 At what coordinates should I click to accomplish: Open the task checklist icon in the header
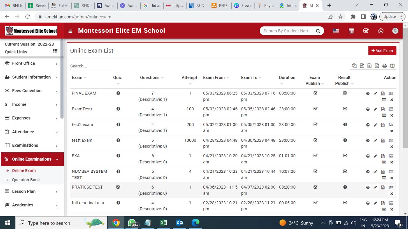(366, 31)
